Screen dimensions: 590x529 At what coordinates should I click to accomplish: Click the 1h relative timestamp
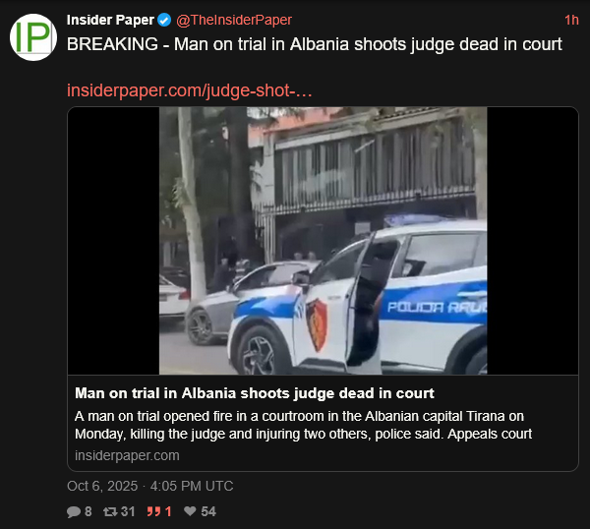pos(571,20)
